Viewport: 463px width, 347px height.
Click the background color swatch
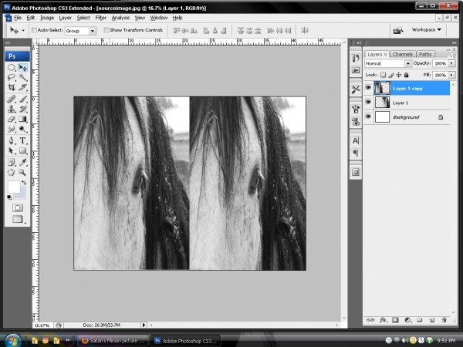(x=22, y=195)
